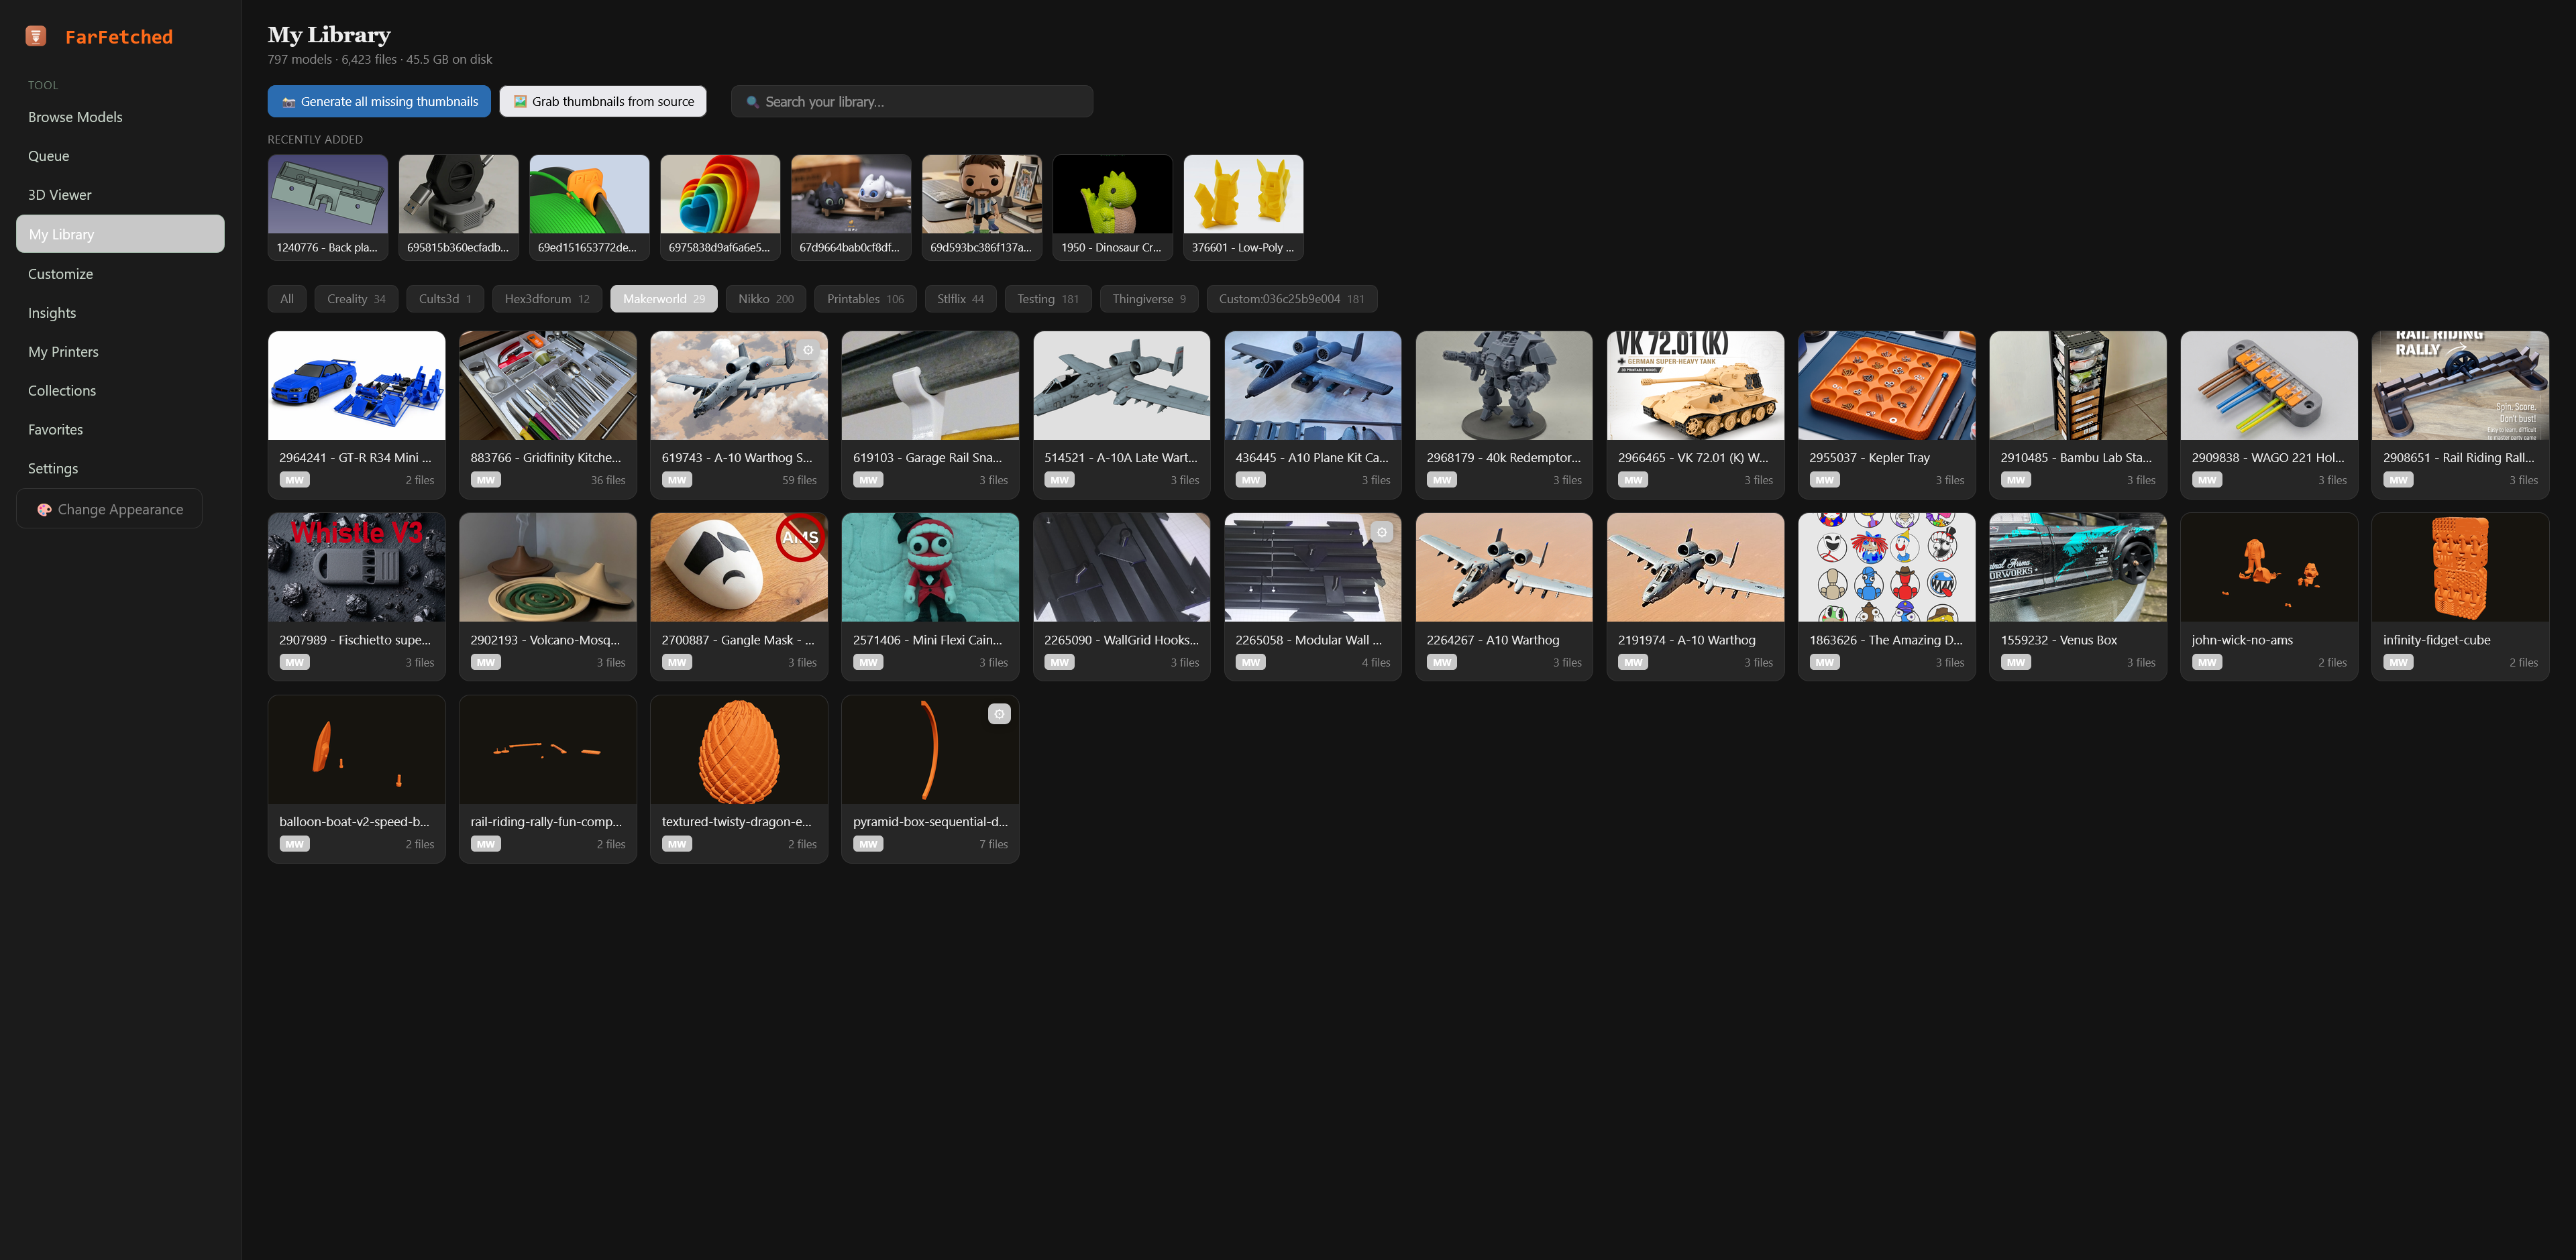This screenshot has width=2576, height=1260.
Task: Open Mini Flexi Caine model thumbnail
Action: pyautogui.click(x=930, y=568)
